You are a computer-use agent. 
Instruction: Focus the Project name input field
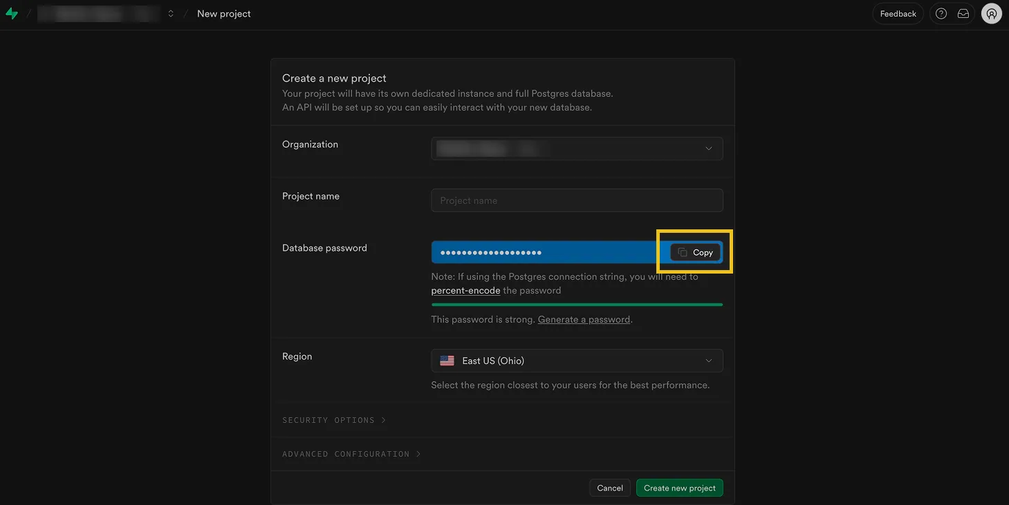pyautogui.click(x=577, y=200)
